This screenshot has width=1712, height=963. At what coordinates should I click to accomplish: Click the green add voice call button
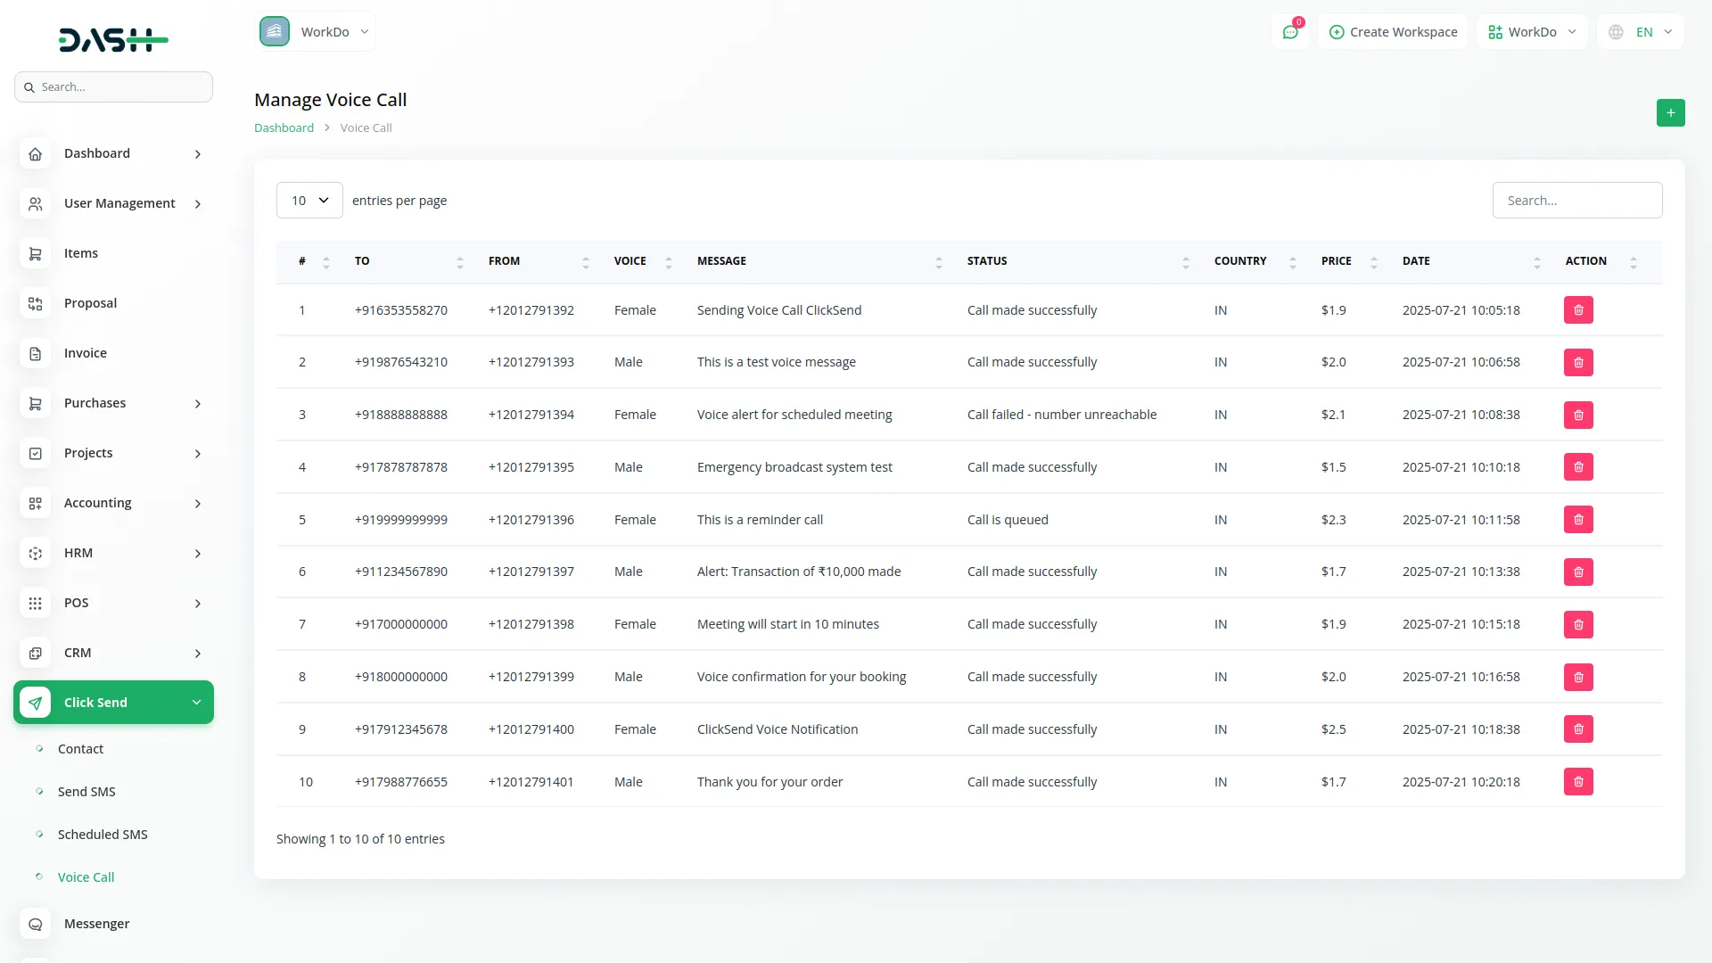pyautogui.click(x=1670, y=112)
